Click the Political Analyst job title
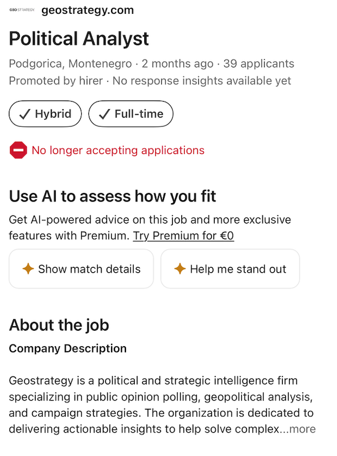337x456 pixels. [79, 39]
